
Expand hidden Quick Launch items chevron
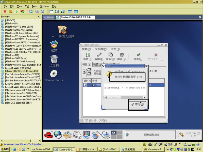28,149
